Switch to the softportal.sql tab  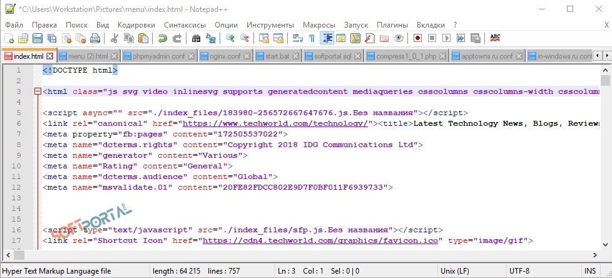(332, 56)
